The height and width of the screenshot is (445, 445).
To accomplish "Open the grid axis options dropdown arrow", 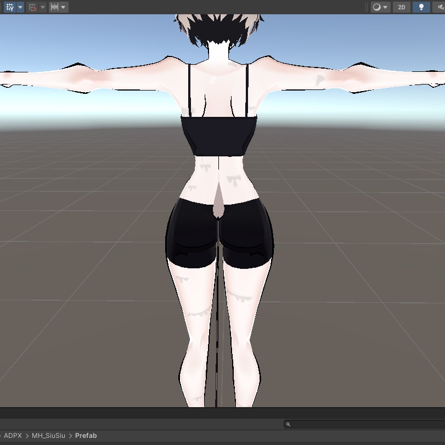I will click(20, 7).
